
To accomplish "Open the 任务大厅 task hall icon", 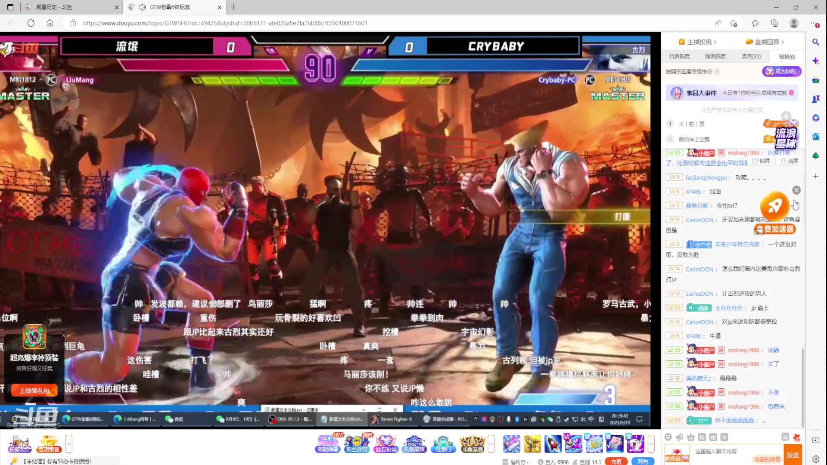I will pos(20,443).
